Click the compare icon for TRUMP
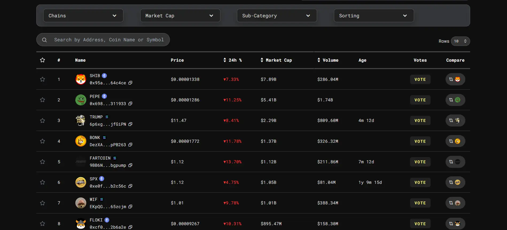 (455, 121)
